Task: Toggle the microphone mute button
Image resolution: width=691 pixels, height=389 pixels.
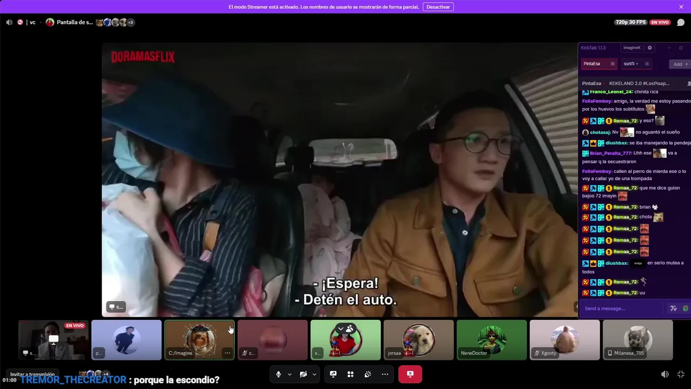Action: [x=279, y=374]
